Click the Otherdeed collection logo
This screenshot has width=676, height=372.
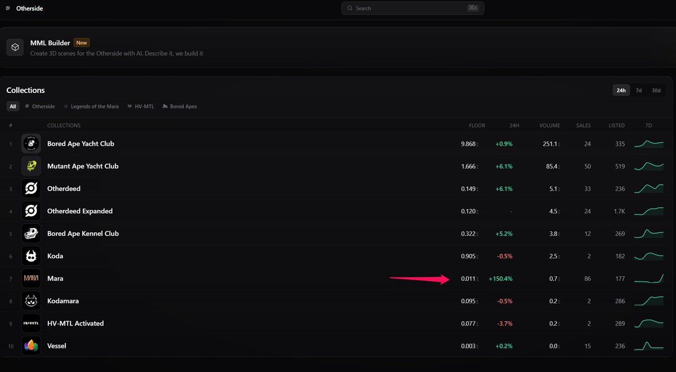coord(31,189)
